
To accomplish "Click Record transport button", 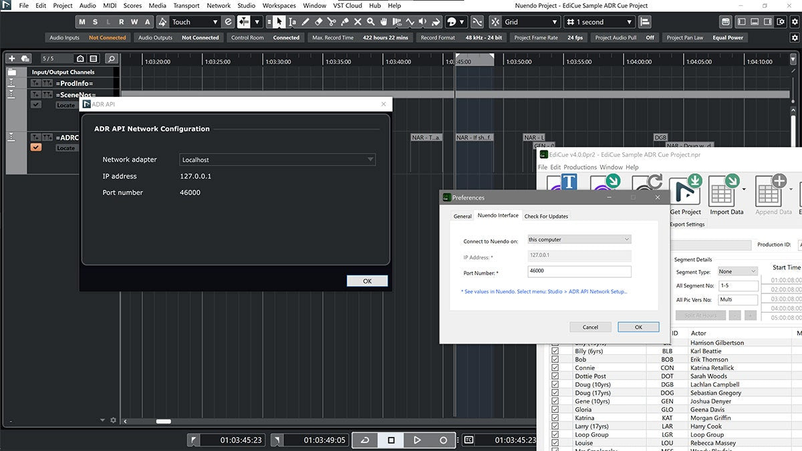I will point(443,440).
